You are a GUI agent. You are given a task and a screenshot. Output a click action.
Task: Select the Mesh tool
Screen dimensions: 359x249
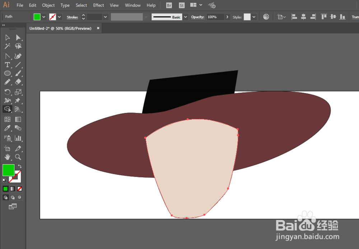(x=7, y=119)
